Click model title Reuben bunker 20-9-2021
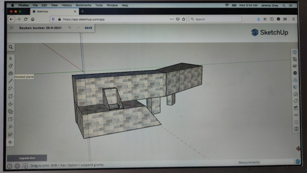 point(40,28)
